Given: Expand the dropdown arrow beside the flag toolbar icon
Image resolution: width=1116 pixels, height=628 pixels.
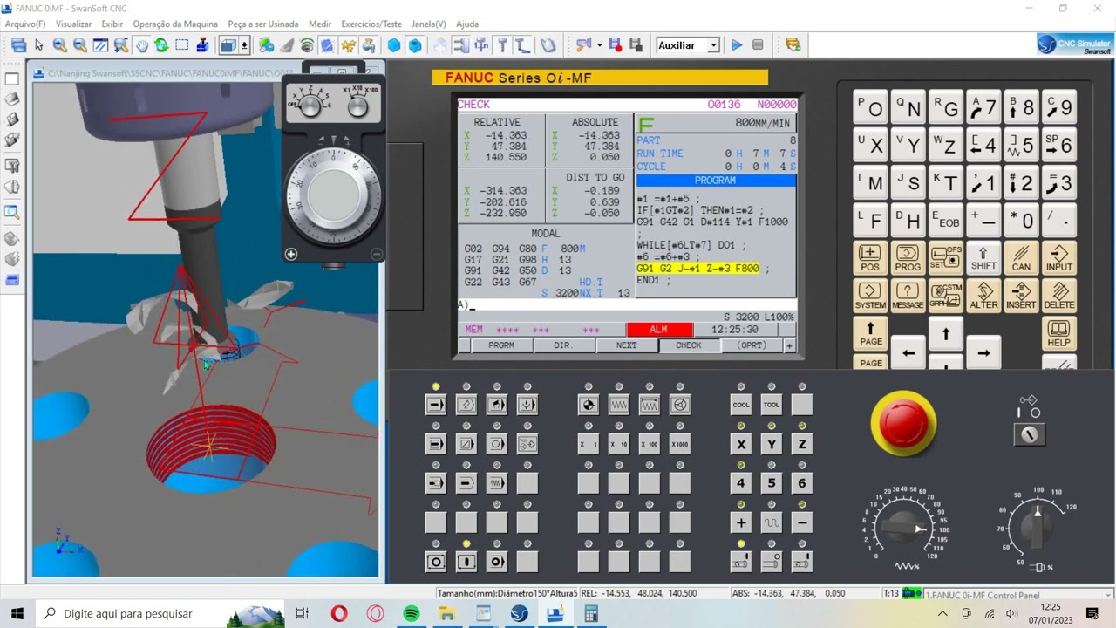Looking at the screenshot, I should pyautogui.click(x=599, y=45).
